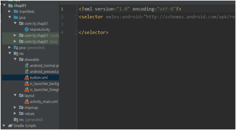Select the android_pressed image file
Image resolution: width=236 pixels, height=130 pixels.
pyautogui.click(x=44, y=72)
